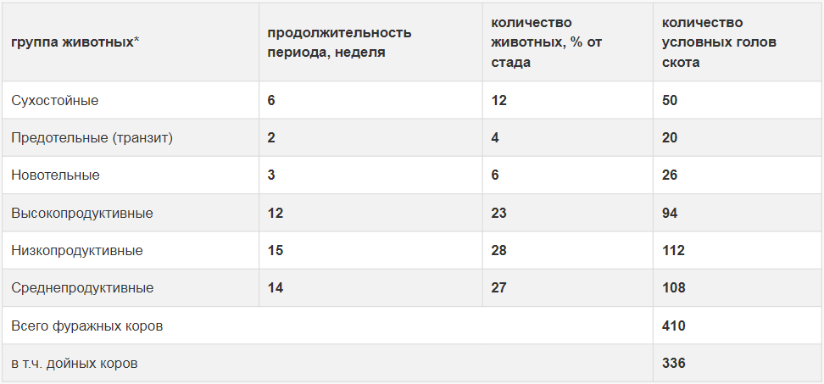The height and width of the screenshot is (384, 824).
Task: Click the 'группа животных*' column header
Action: [75, 42]
